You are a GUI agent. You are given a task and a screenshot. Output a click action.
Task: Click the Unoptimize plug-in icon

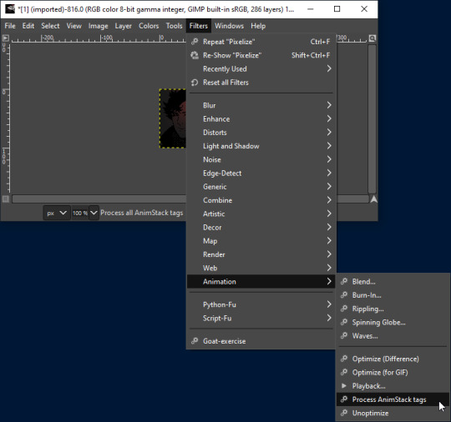[344, 413]
